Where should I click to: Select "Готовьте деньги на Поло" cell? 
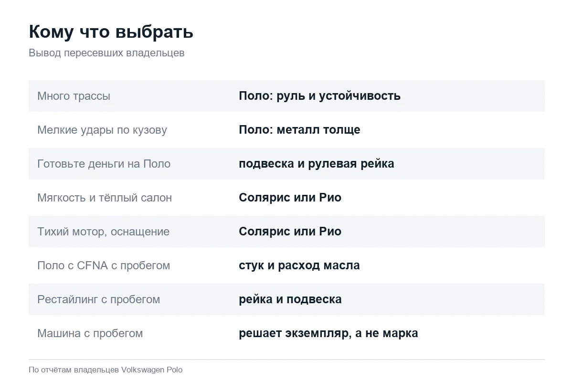104,164
